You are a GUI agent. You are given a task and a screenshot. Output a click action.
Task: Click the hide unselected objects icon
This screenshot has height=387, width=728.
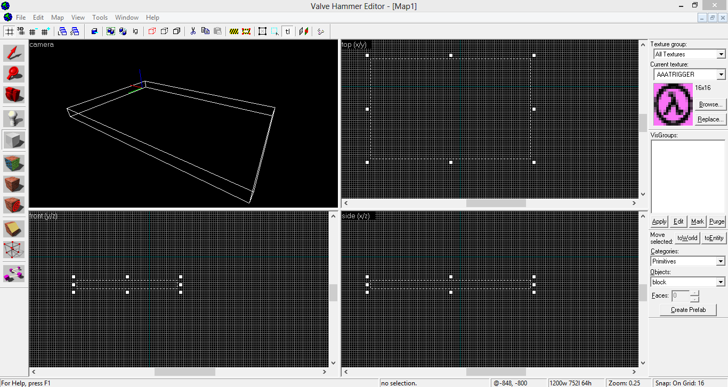pos(164,31)
